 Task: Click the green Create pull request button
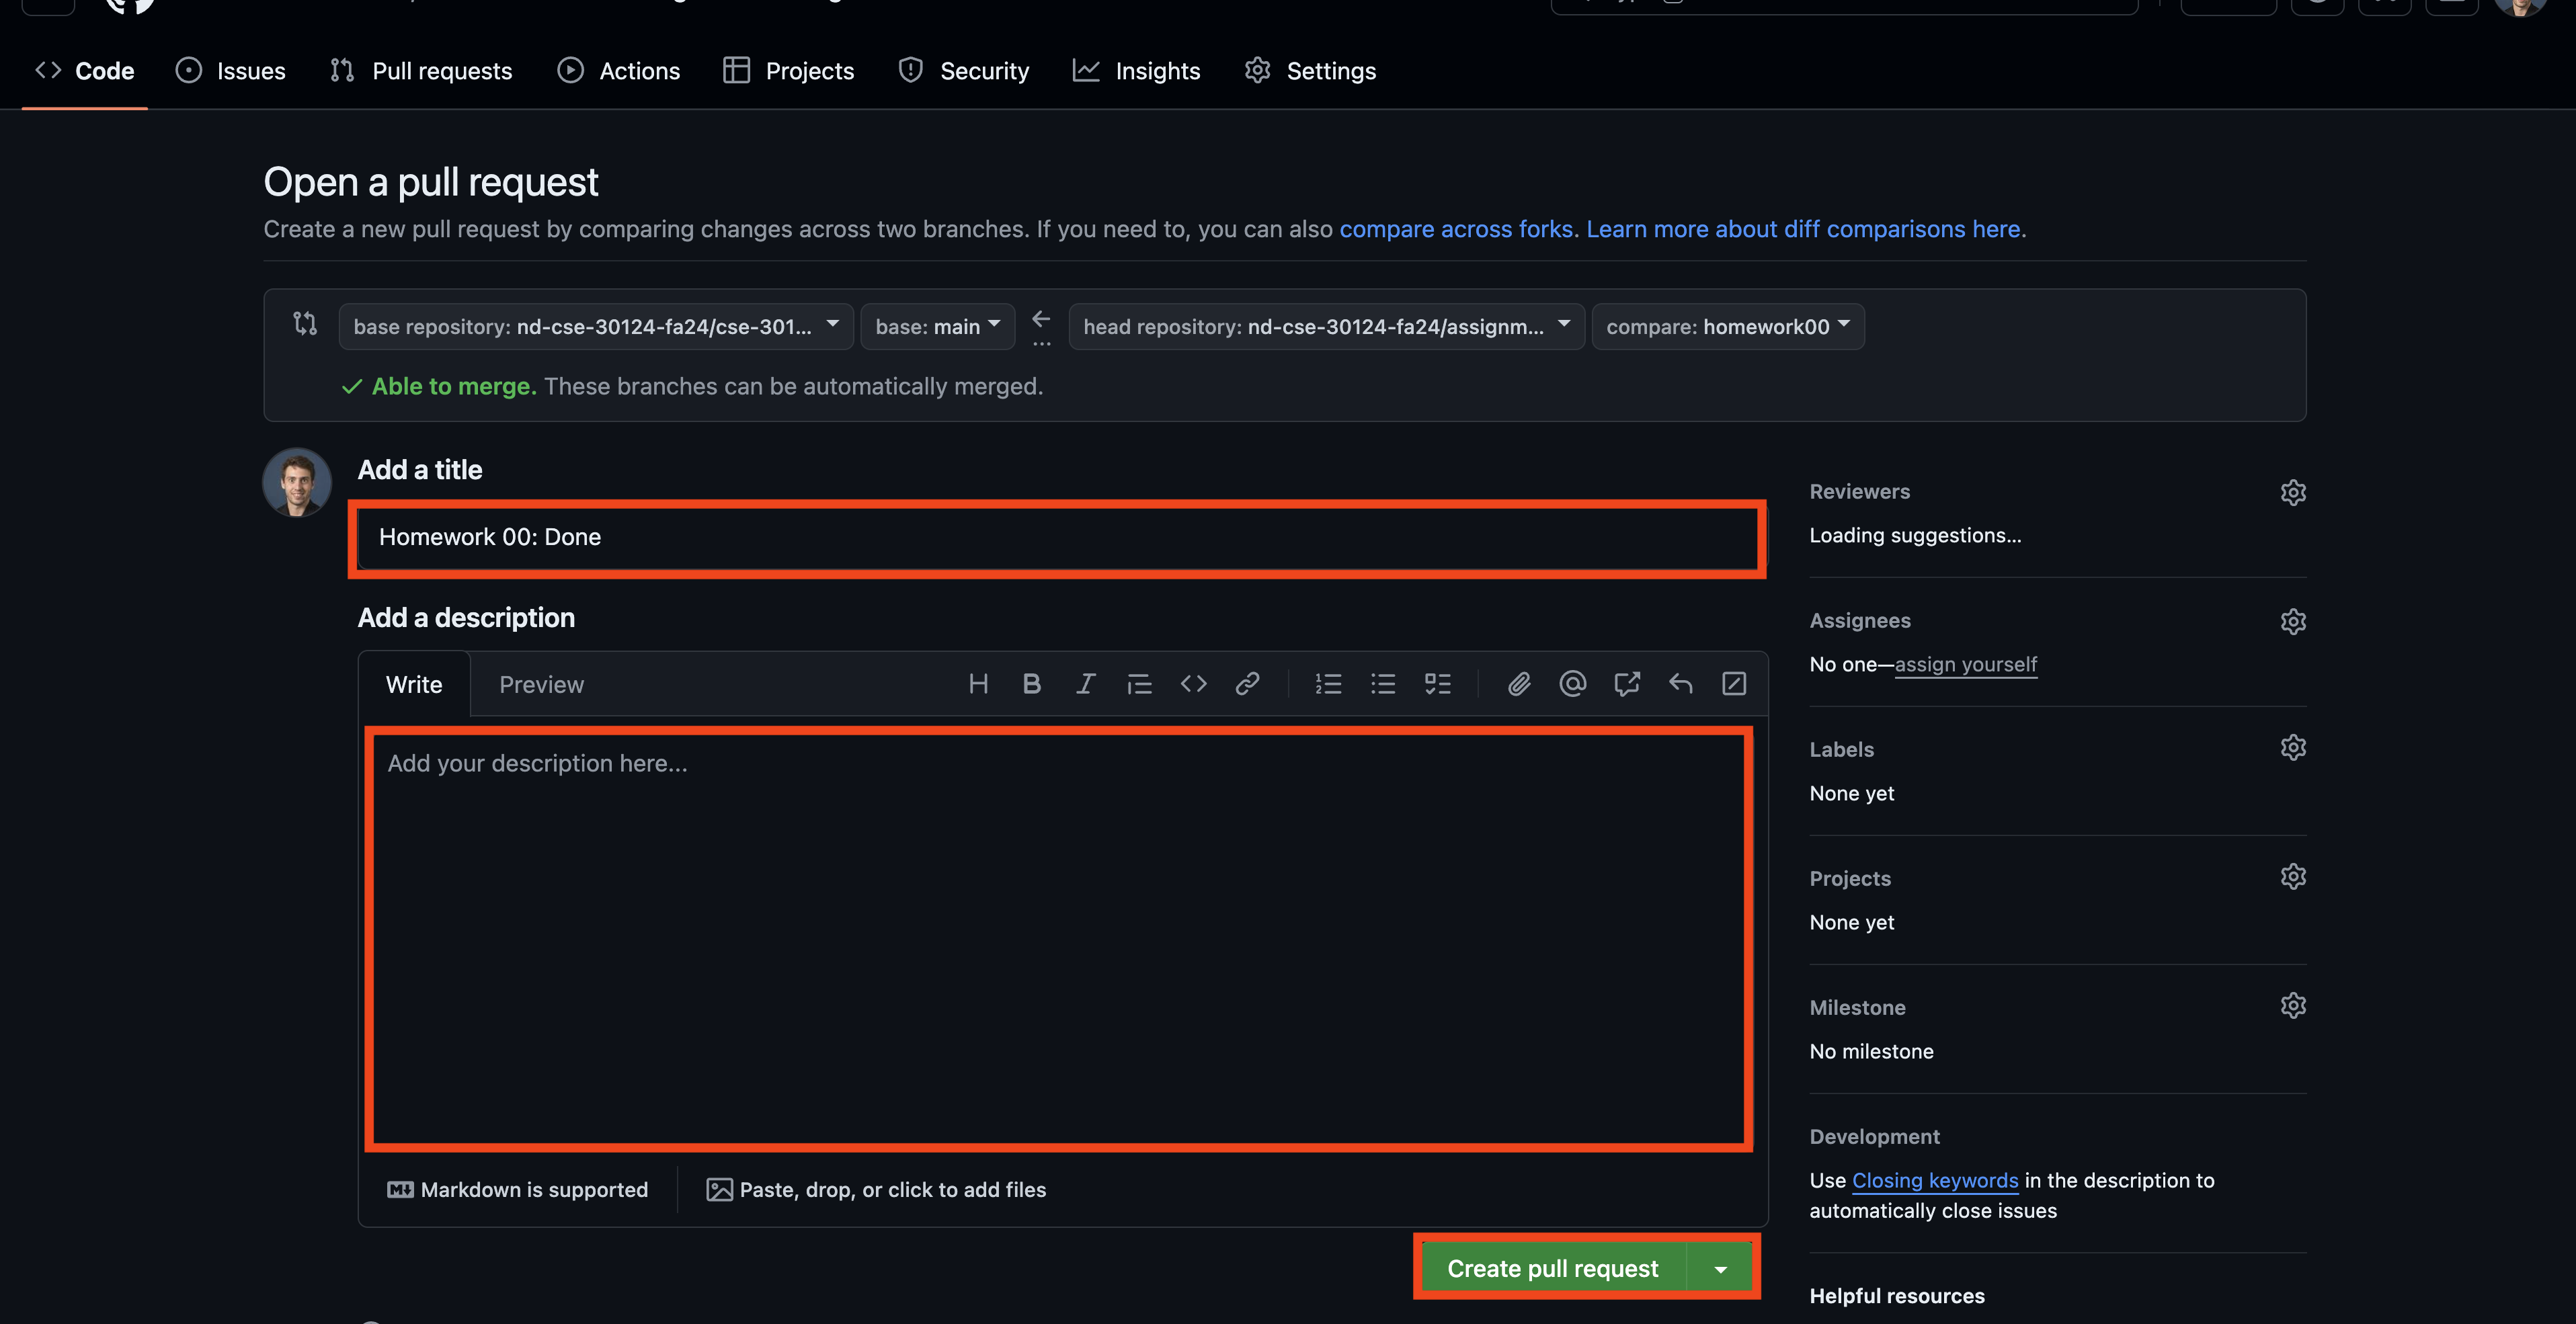[1552, 1269]
